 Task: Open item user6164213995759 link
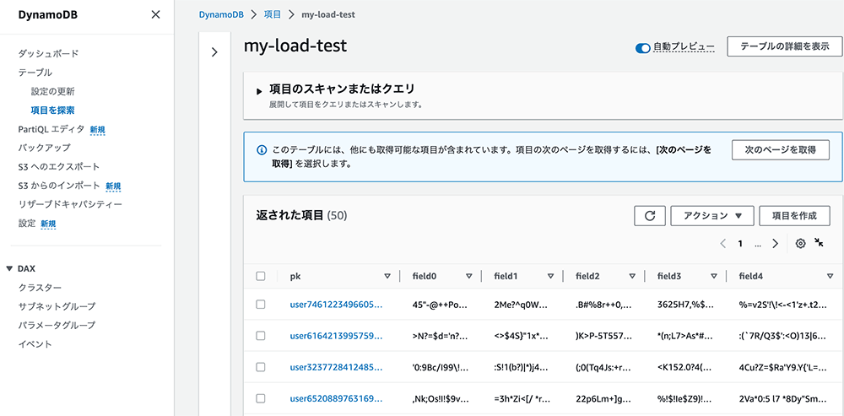[337, 337]
